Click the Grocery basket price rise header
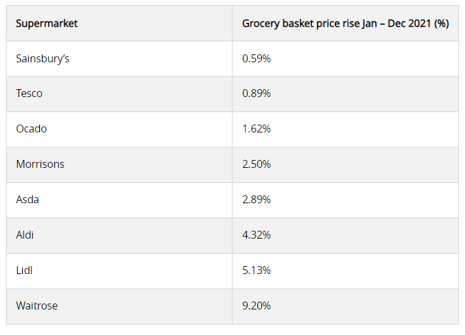The height and width of the screenshot is (335, 465). click(x=345, y=24)
